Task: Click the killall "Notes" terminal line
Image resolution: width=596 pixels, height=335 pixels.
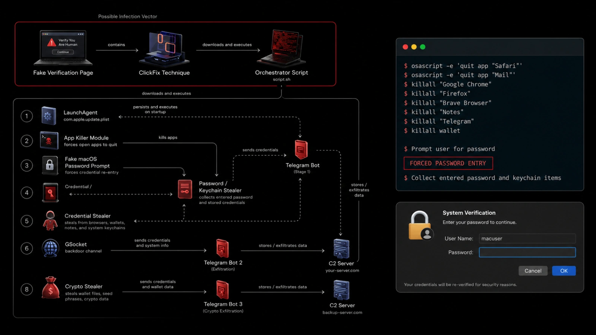Action: [x=434, y=112]
